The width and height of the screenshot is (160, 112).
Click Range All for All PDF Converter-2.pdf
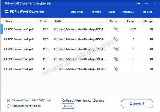[x=151, y=49]
